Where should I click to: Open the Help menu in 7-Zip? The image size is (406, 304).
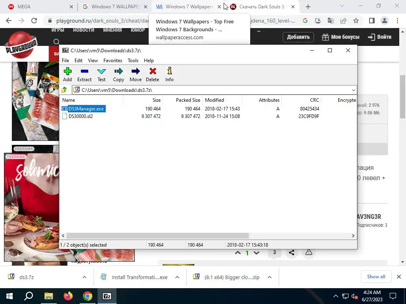pos(149,61)
